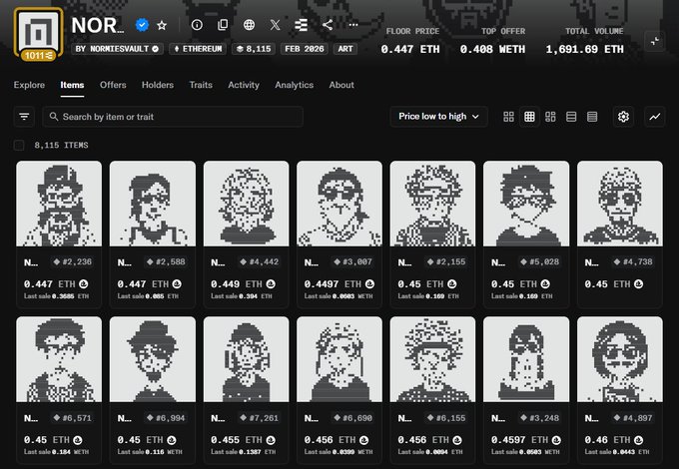Click the share icon
Image resolution: width=679 pixels, height=469 pixels.
pyautogui.click(x=328, y=25)
